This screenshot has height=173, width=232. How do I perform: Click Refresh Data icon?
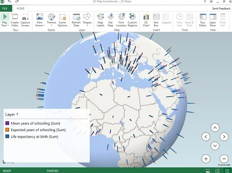point(76,17)
